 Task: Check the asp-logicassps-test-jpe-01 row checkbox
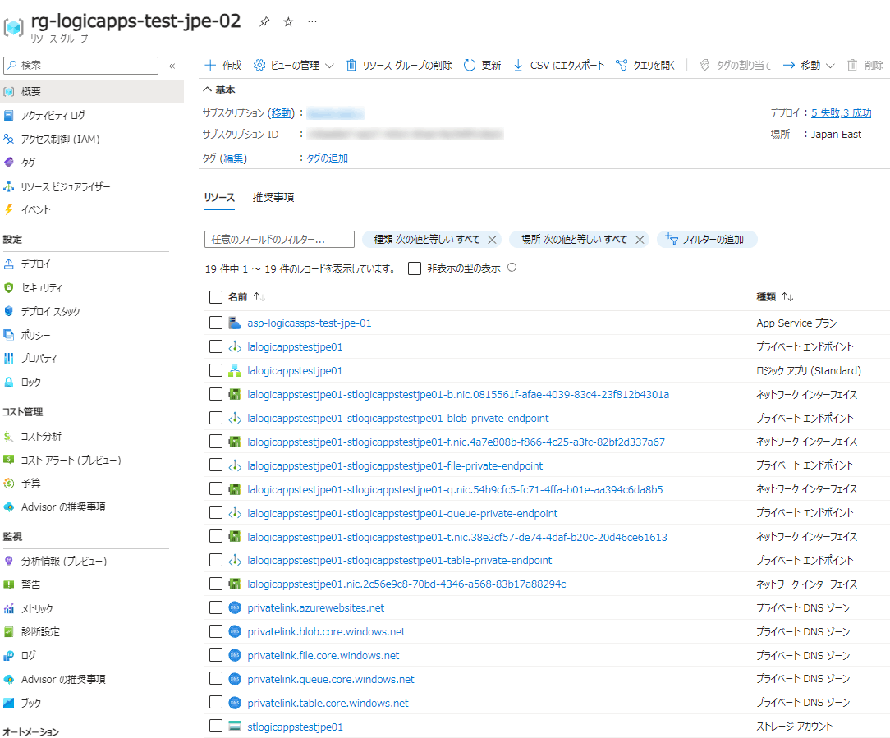[x=216, y=323]
